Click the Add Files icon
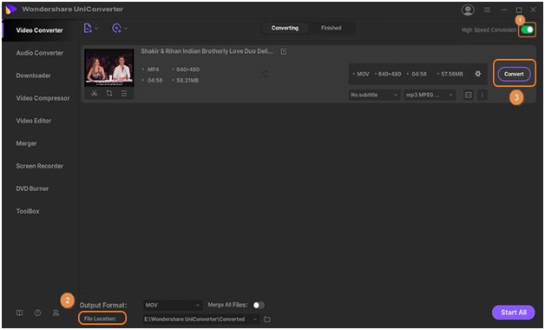The width and height of the screenshot is (545, 330). pyautogui.click(x=88, y=28)
